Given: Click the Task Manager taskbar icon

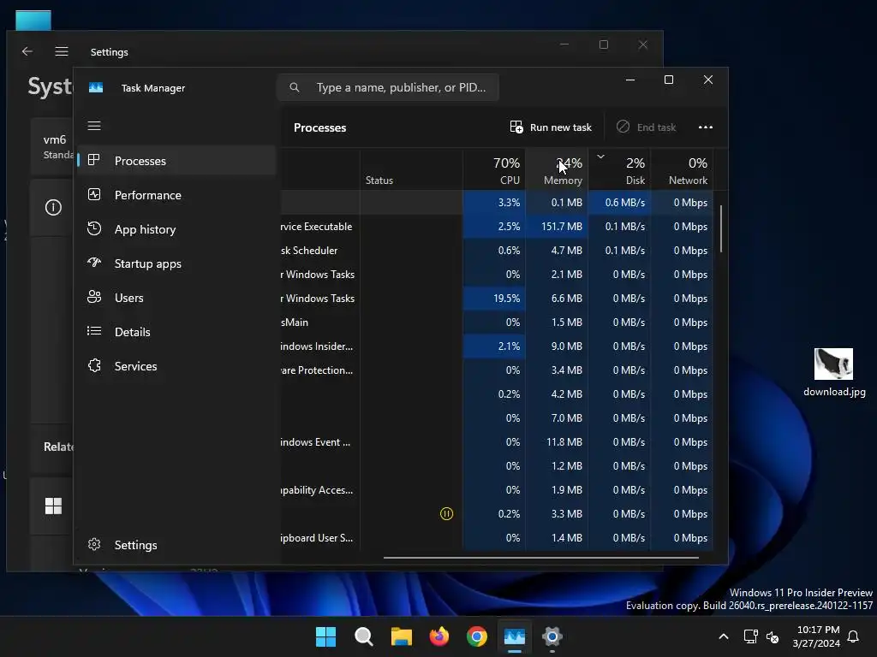Looking at the screenshot, I should 515,636.
